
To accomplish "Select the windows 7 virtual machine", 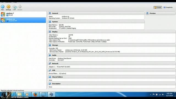I will coord(23,14).
